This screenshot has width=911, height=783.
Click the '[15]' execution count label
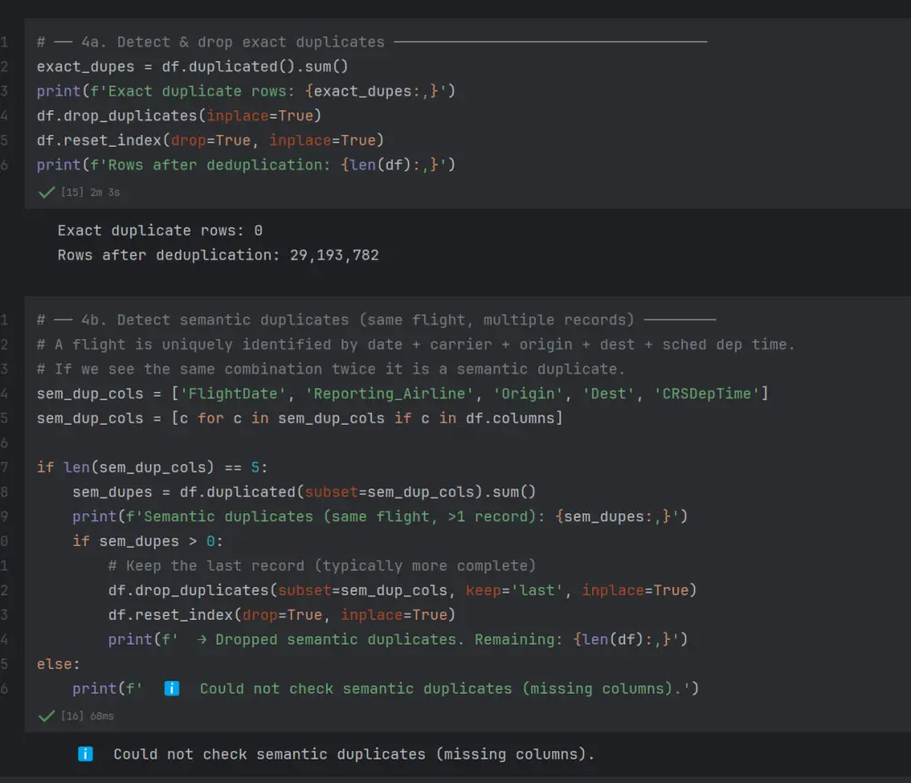[73, 192]
